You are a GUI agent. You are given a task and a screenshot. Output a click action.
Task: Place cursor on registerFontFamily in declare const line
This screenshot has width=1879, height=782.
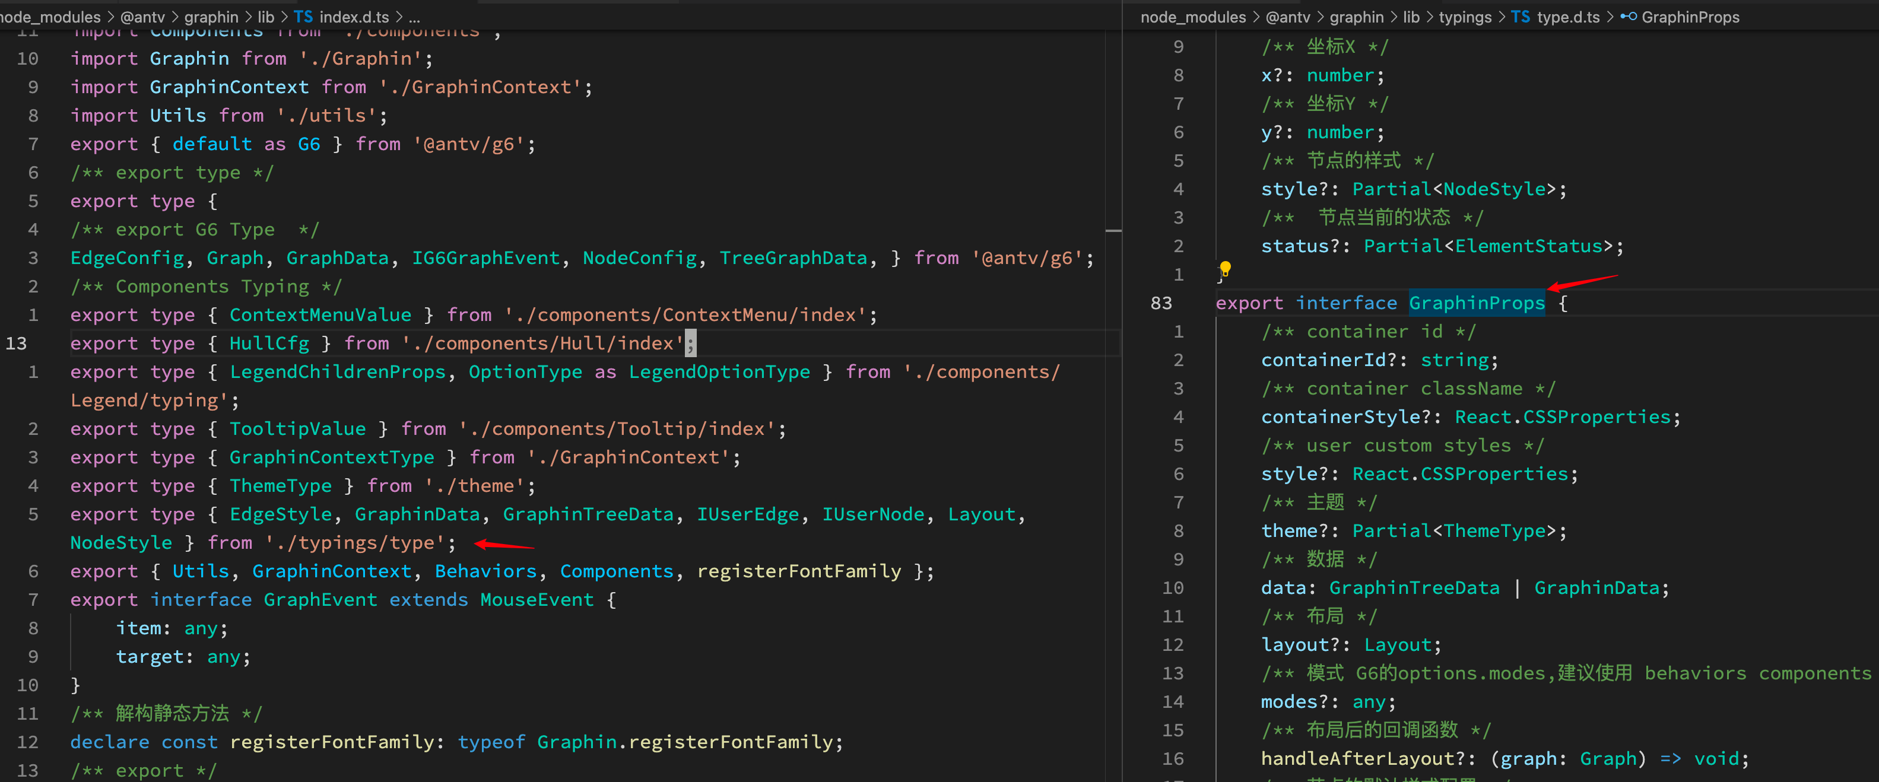(332, 742)
